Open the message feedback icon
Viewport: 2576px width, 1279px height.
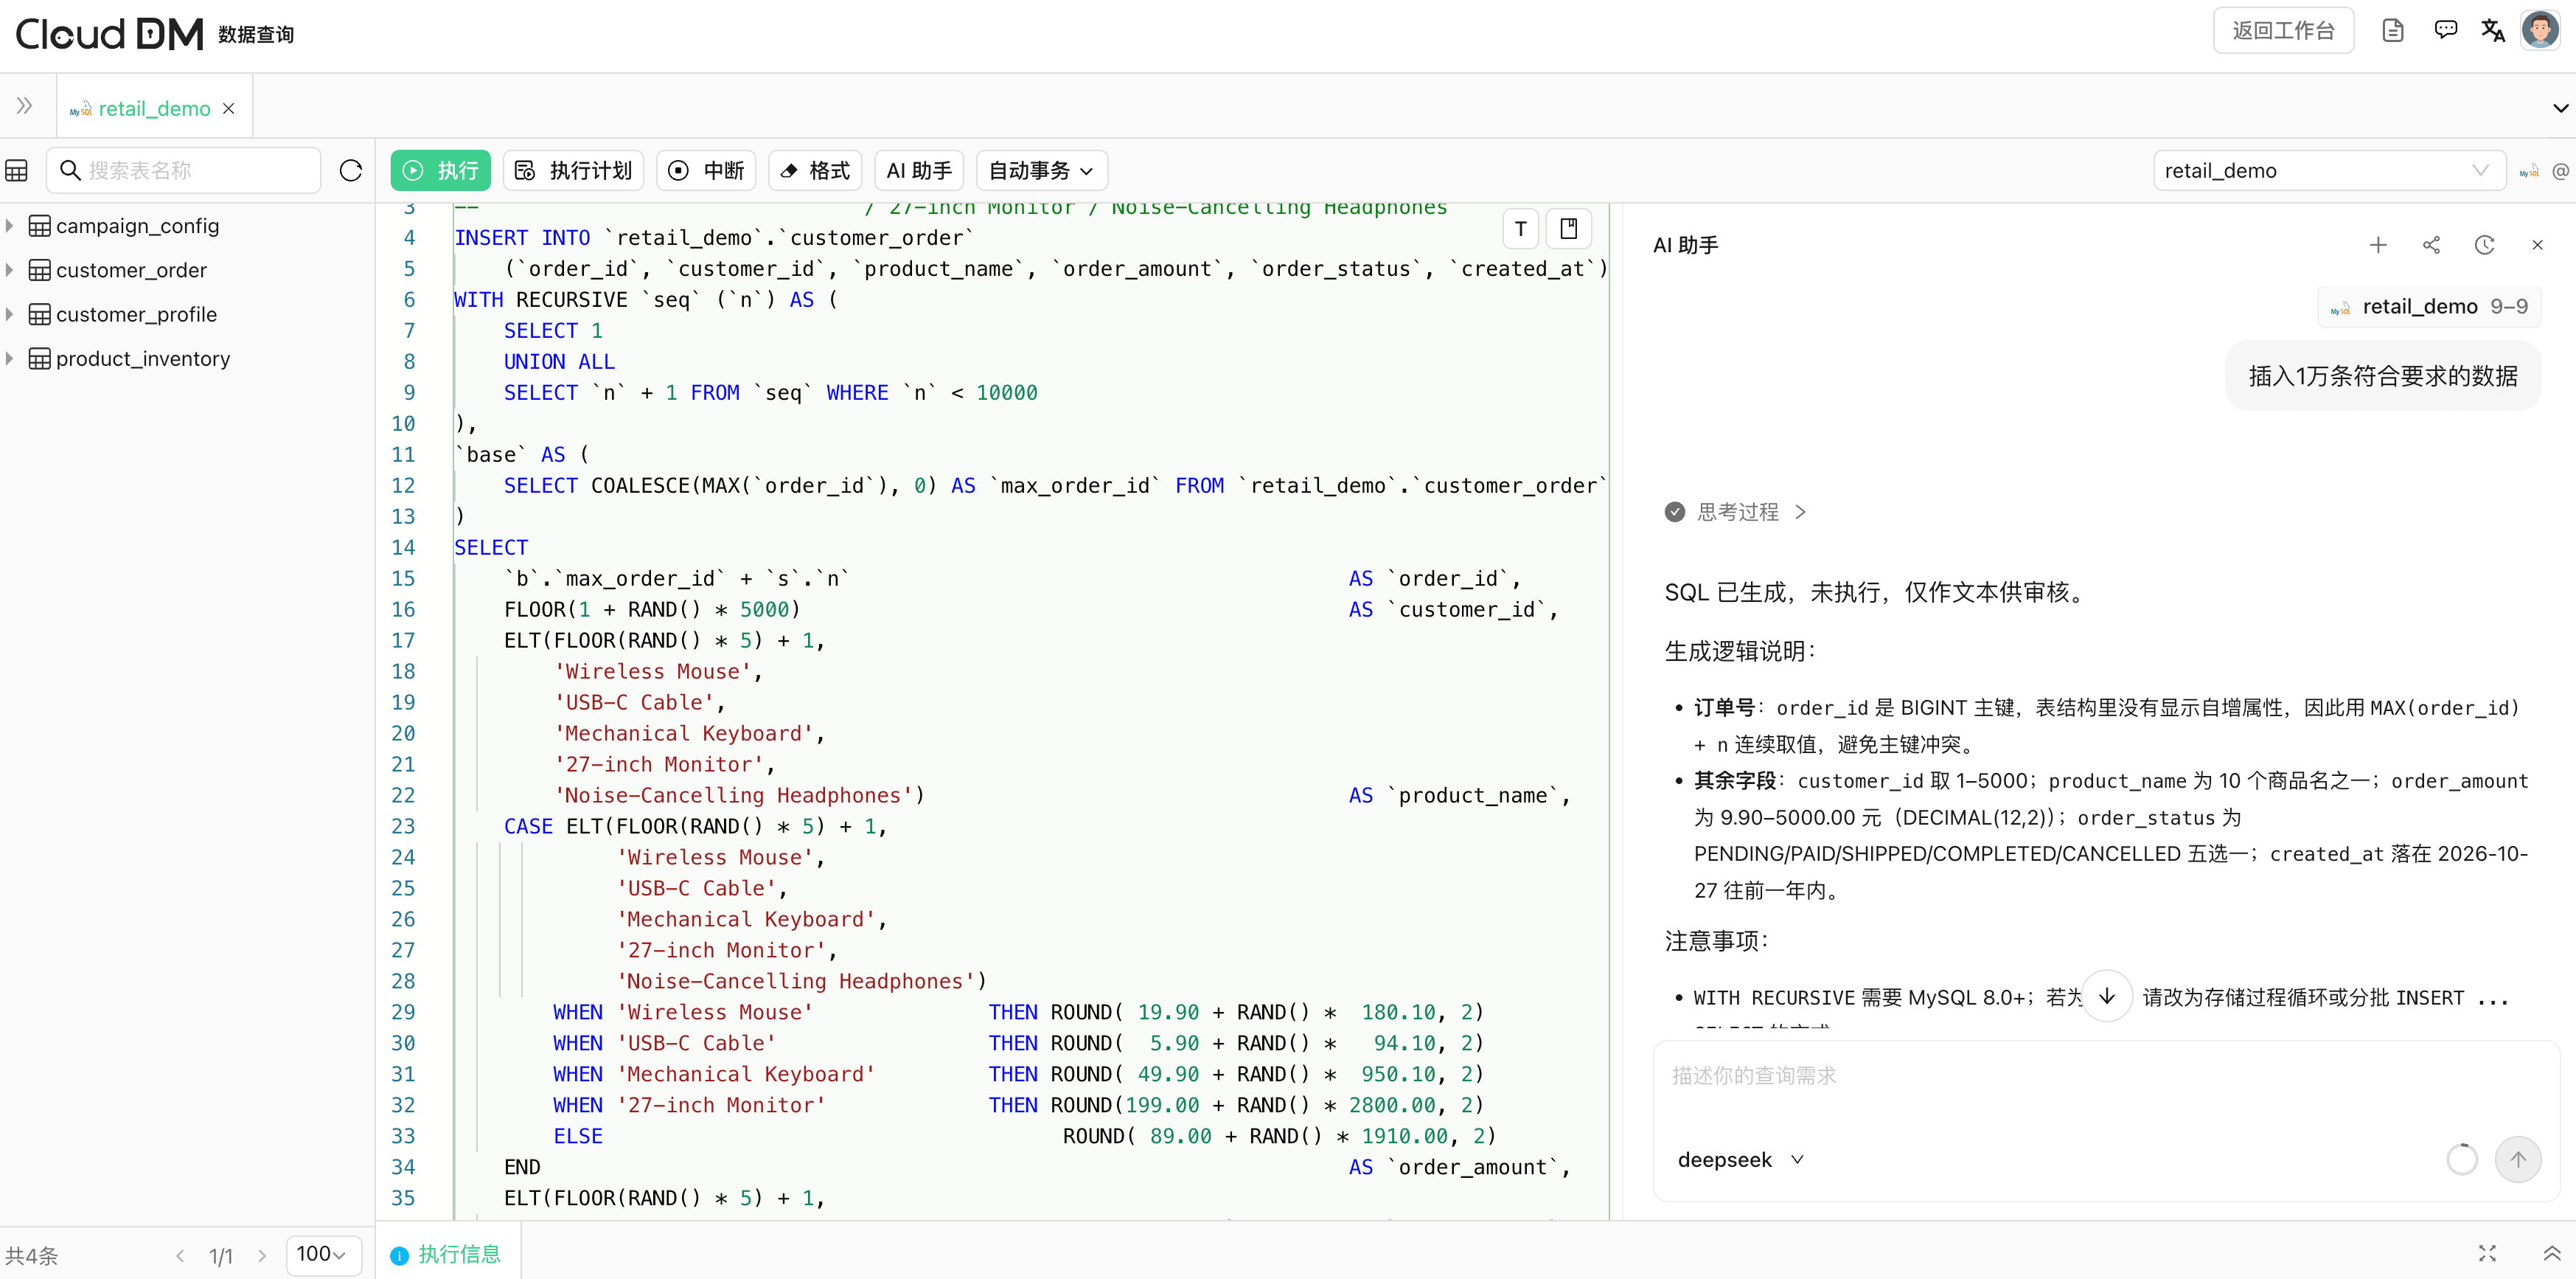[x=2445, y=30]
